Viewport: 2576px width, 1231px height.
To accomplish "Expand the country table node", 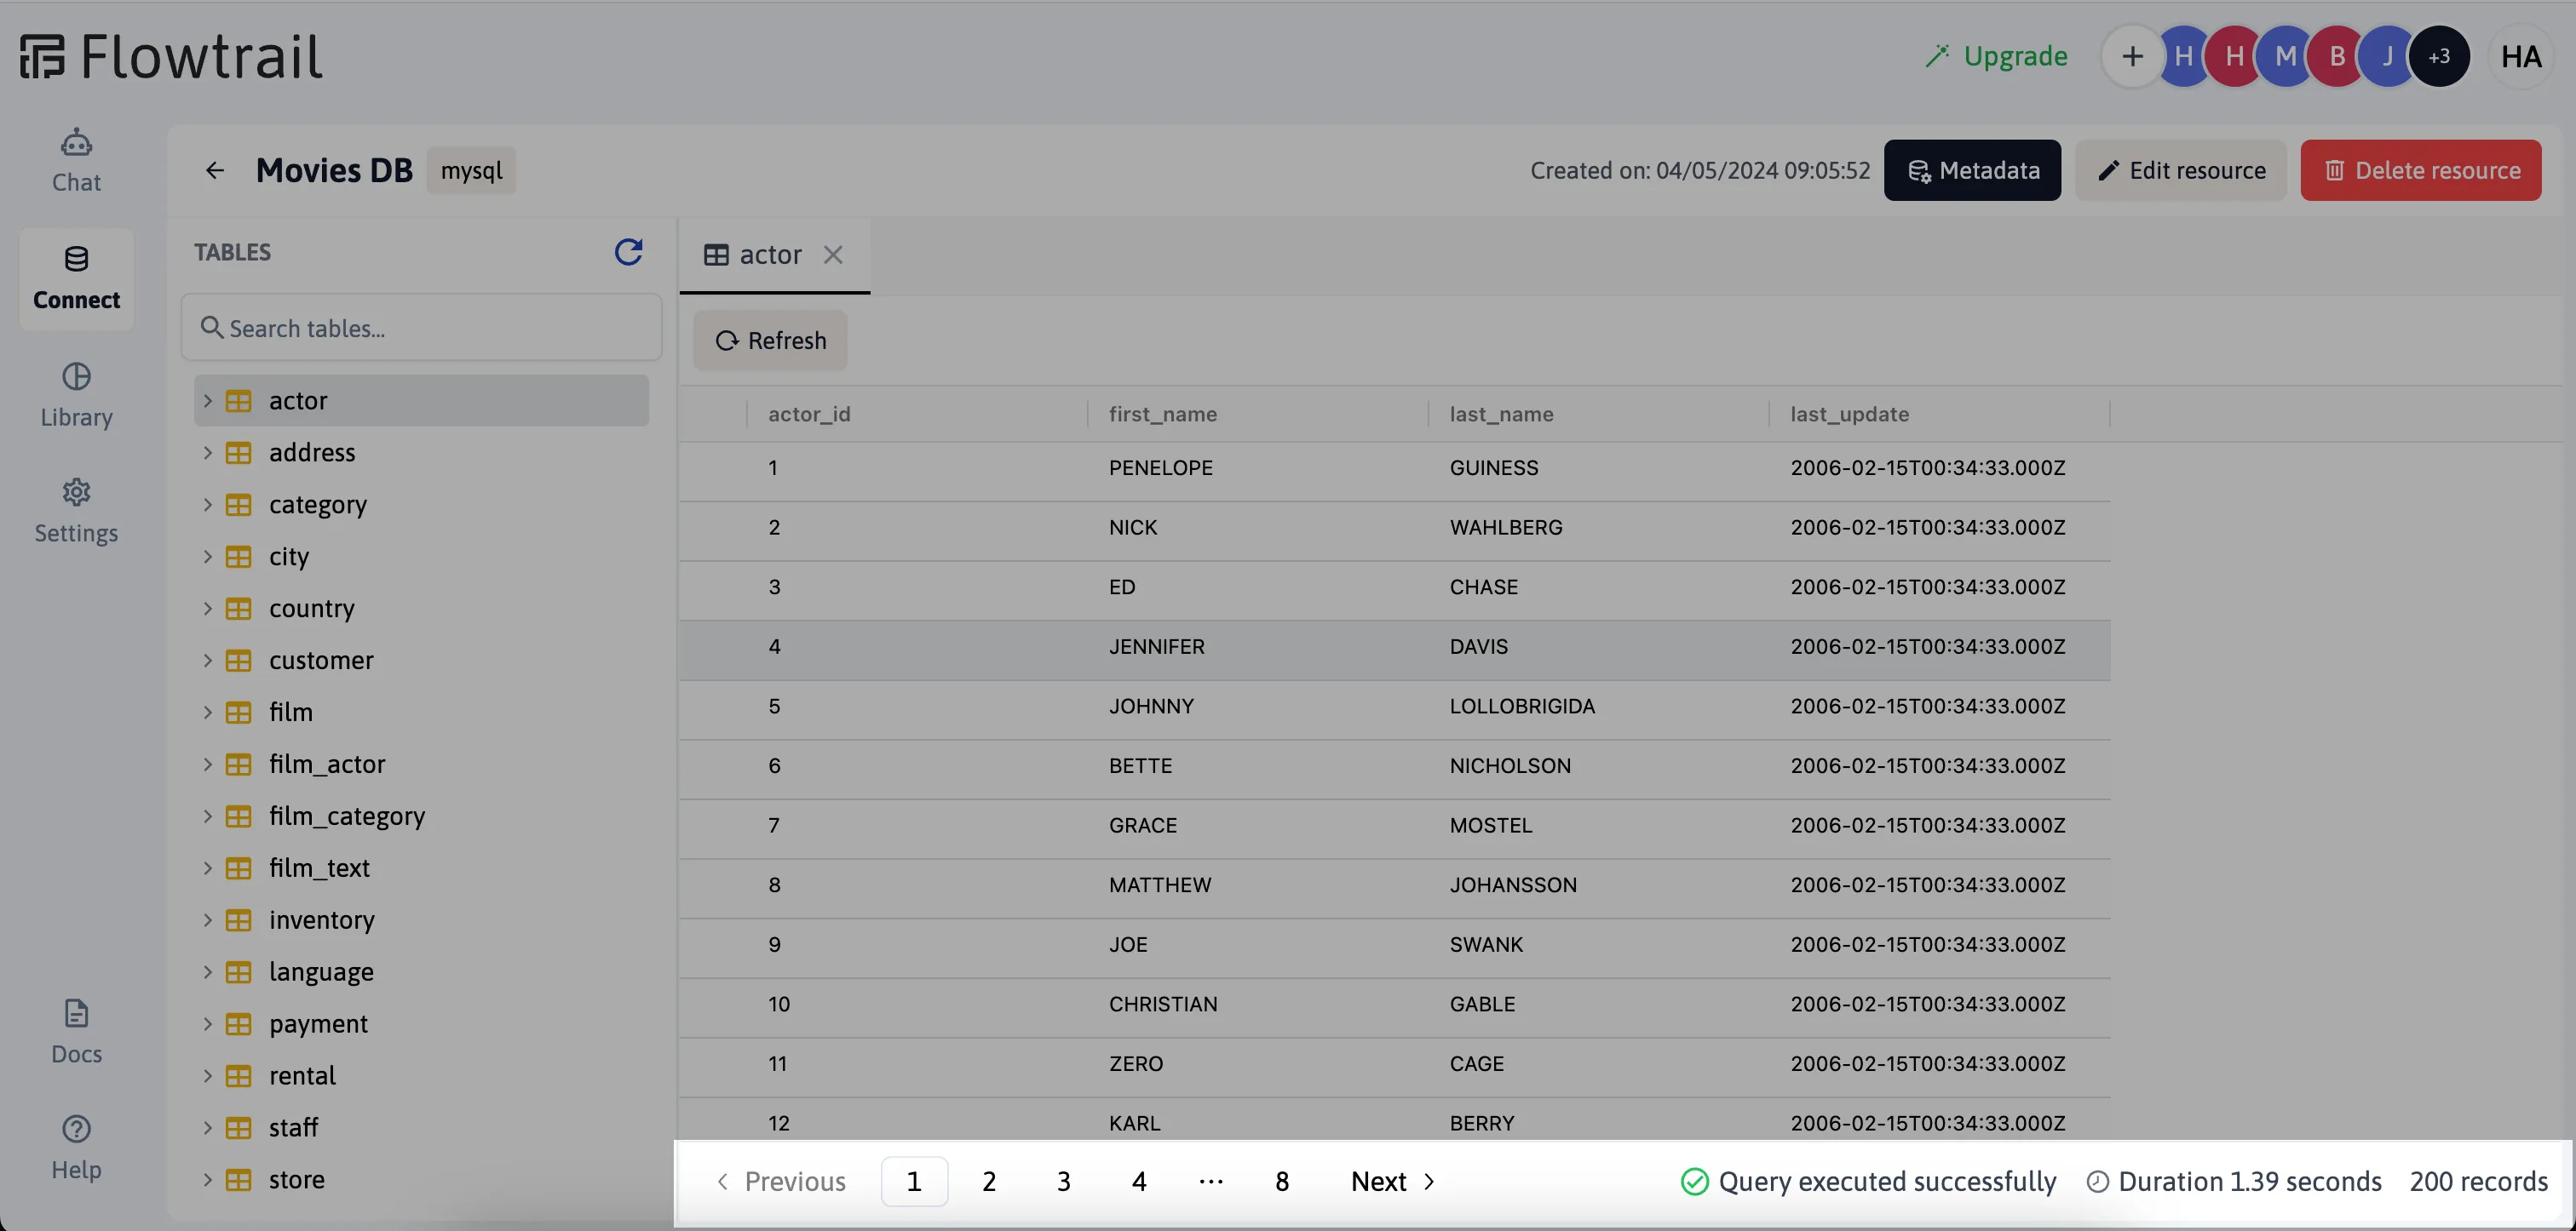I will (x=208, y=609).
